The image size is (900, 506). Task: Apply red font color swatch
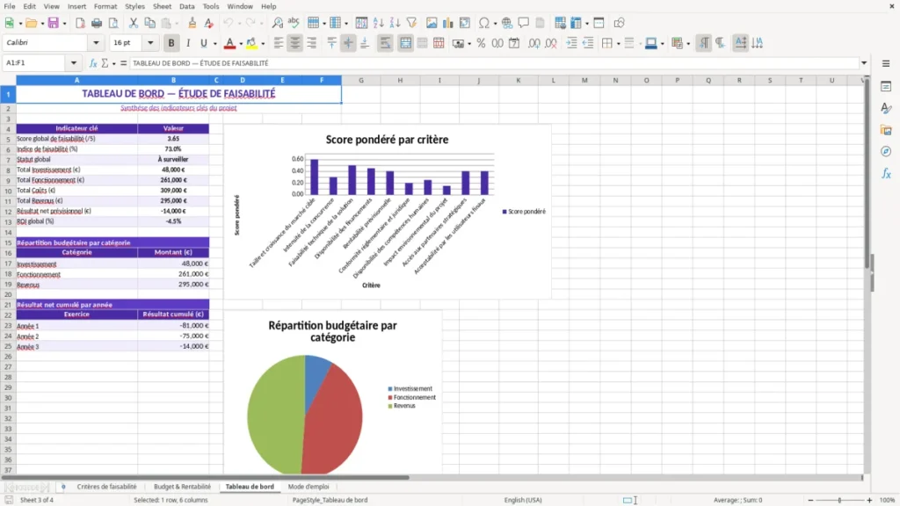coord(229,43)
